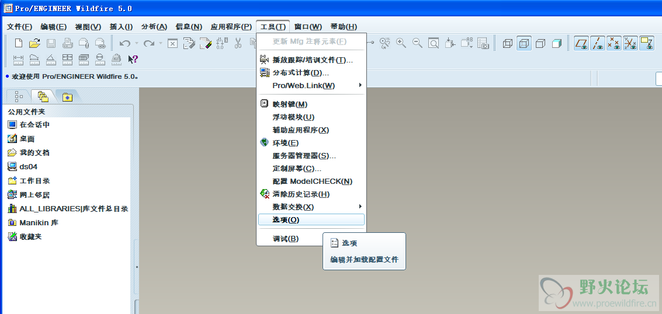Click the weight mass properties icon

116,59
